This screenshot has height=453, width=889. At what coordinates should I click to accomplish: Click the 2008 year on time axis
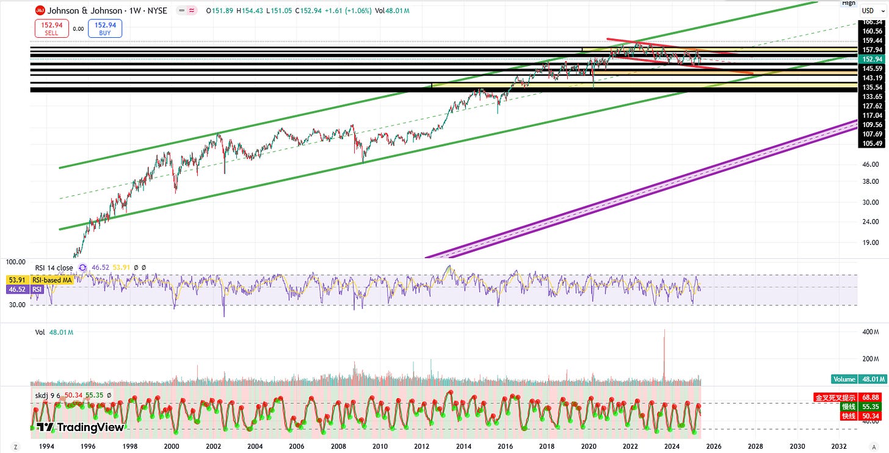coord(338,447)
